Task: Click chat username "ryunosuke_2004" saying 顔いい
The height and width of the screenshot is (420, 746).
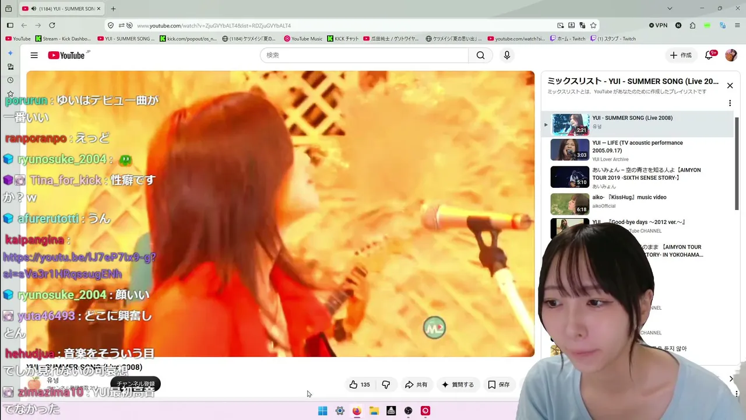Action: tap(62, 295)
